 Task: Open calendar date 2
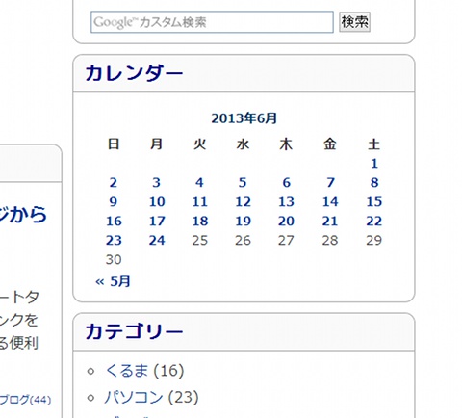coord(114,183)
